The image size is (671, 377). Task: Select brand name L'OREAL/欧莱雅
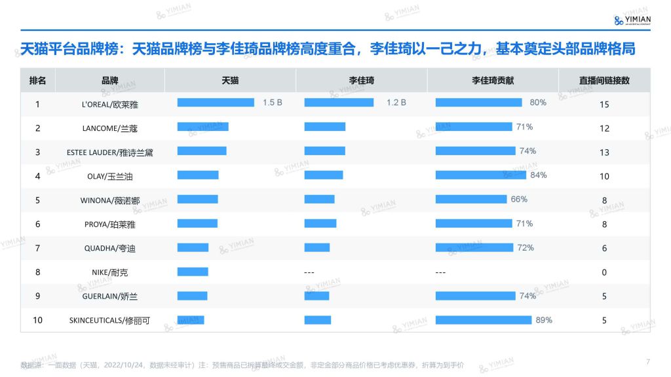click(110, 104)
